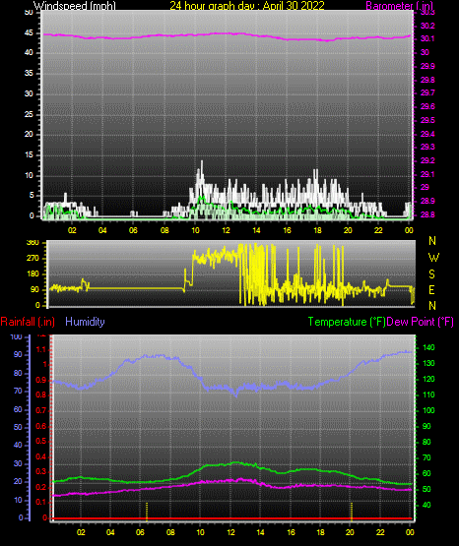Click the "0.9" value on the red rainfall axis
Screen dimensions: 459x546
click(x=41, y=380)
